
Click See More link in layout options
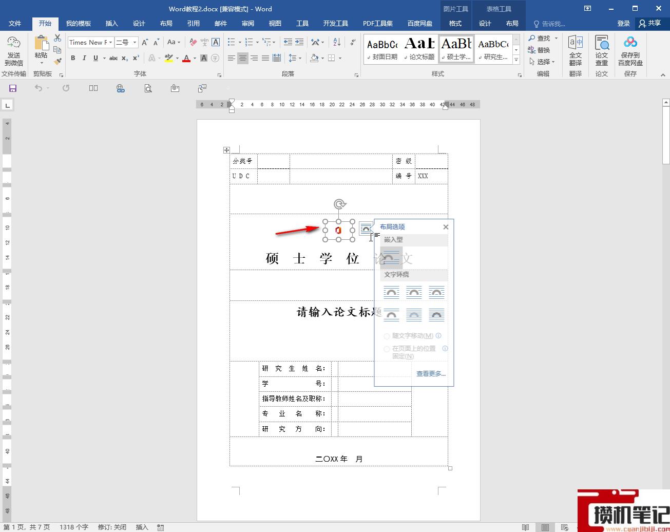(x=431, y=373)
